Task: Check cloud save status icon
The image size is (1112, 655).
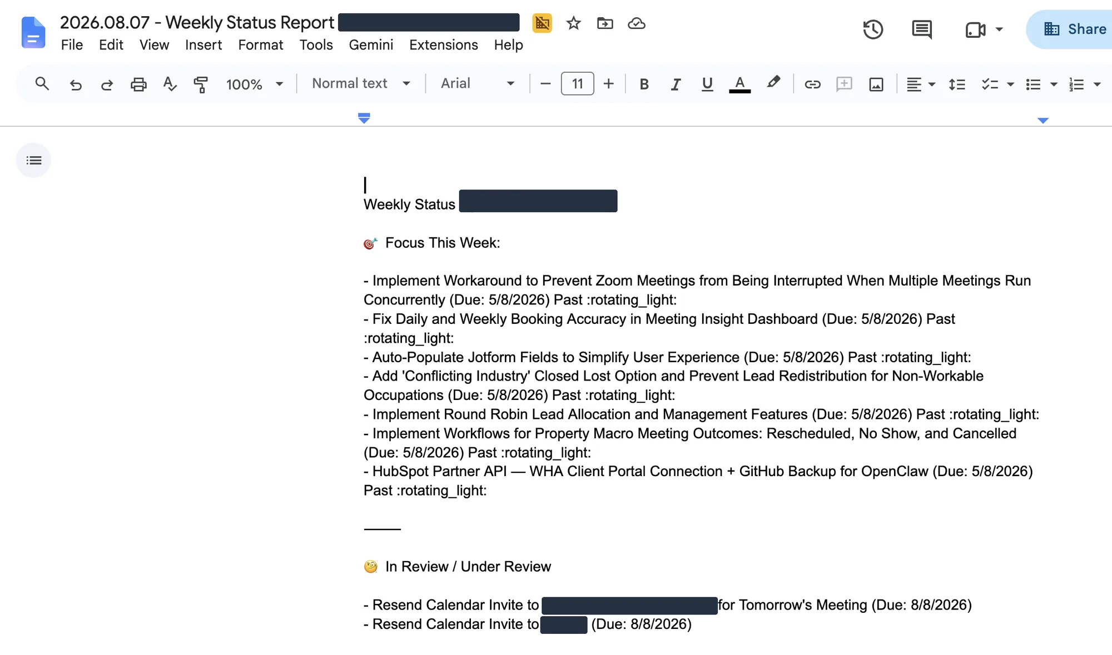Action: click(636, 23)
